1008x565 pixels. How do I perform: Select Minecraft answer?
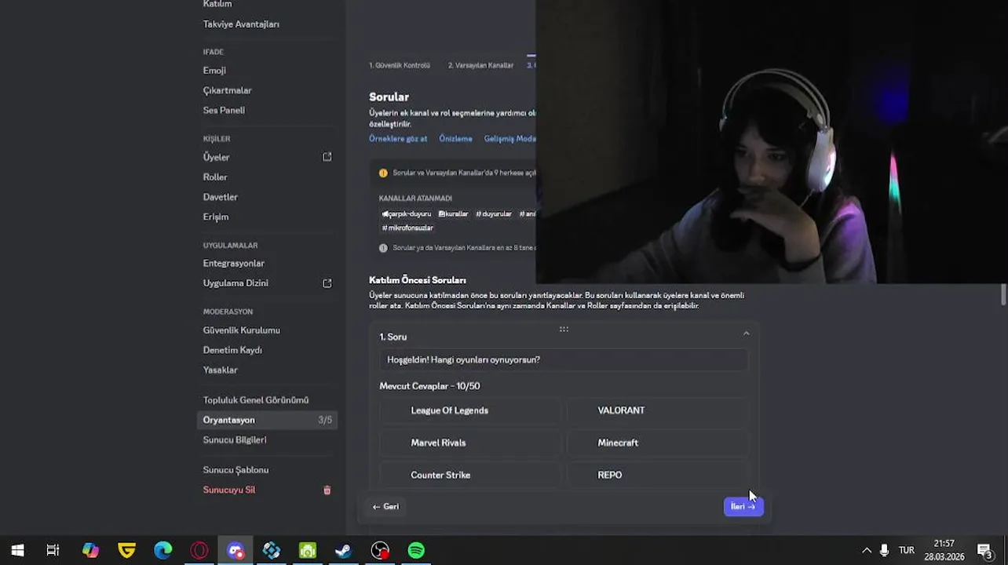(657, 443)
